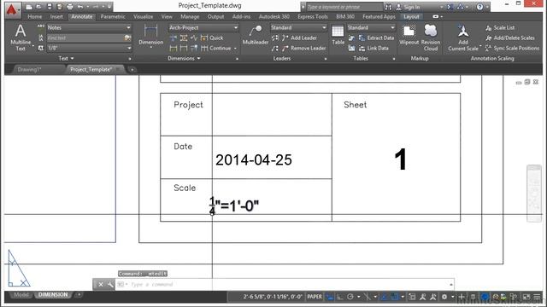Undo last action with the undo arrow

click(80, 7)
